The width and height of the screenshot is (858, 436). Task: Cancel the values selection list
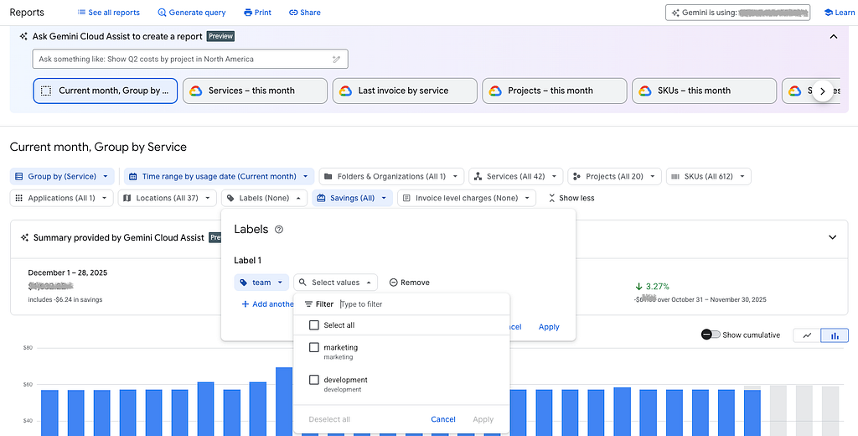coord(443,419)
